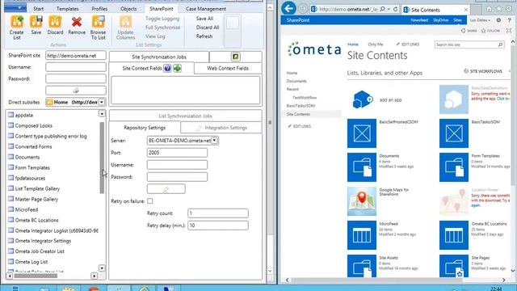Click list panel horizontal scrollbar thumb
The image size is (517, 291).
pos(36,276)
